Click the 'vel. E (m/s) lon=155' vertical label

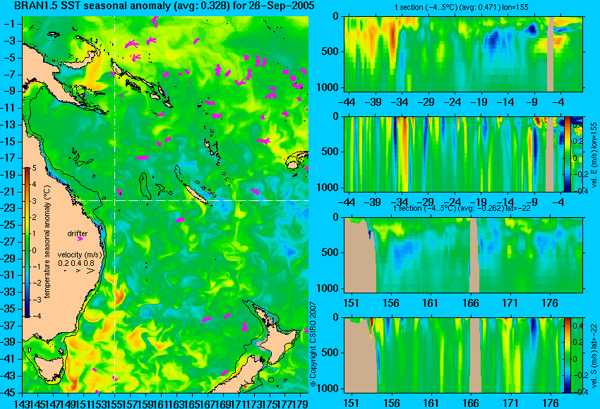[x=594, y=155]
